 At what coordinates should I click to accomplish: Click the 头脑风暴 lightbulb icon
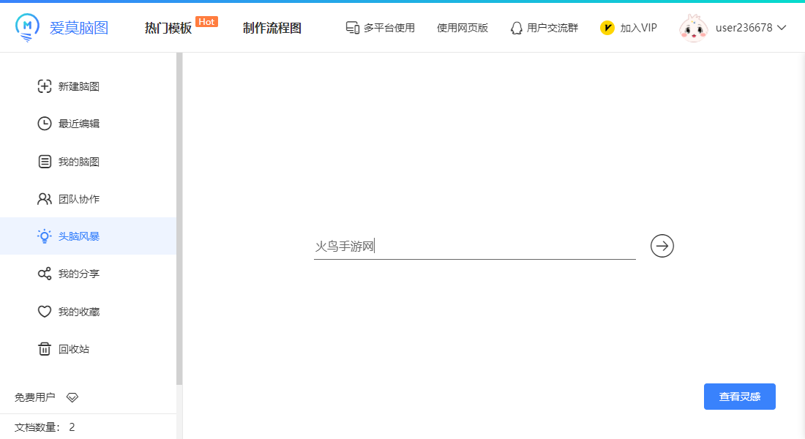(x=45, y=236)
